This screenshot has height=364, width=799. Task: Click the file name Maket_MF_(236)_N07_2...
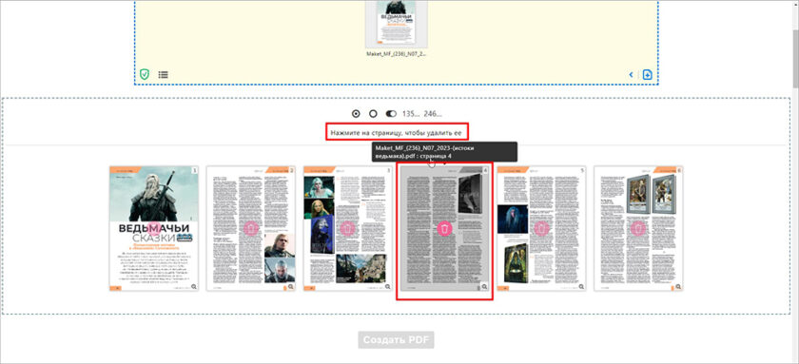[x=397, y=53]
